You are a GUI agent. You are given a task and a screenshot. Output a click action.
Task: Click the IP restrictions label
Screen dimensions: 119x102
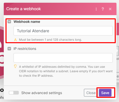coord(25,49)
